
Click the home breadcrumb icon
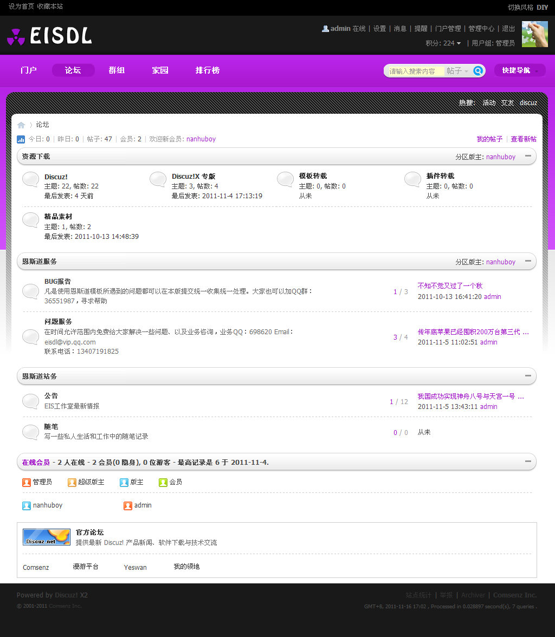coord(21,125)
